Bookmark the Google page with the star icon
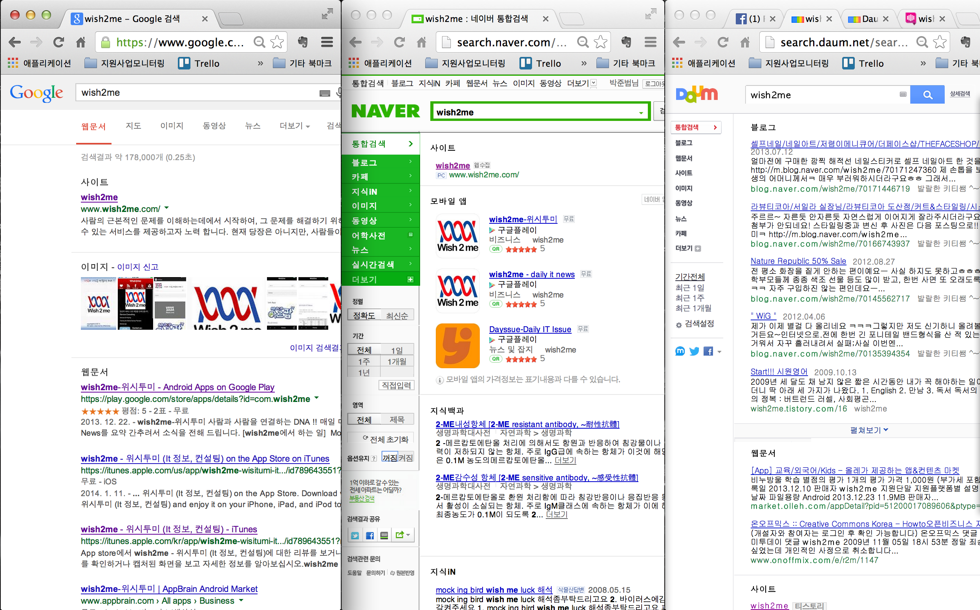Viewport: 980px width, 610px height. (277, 42)
